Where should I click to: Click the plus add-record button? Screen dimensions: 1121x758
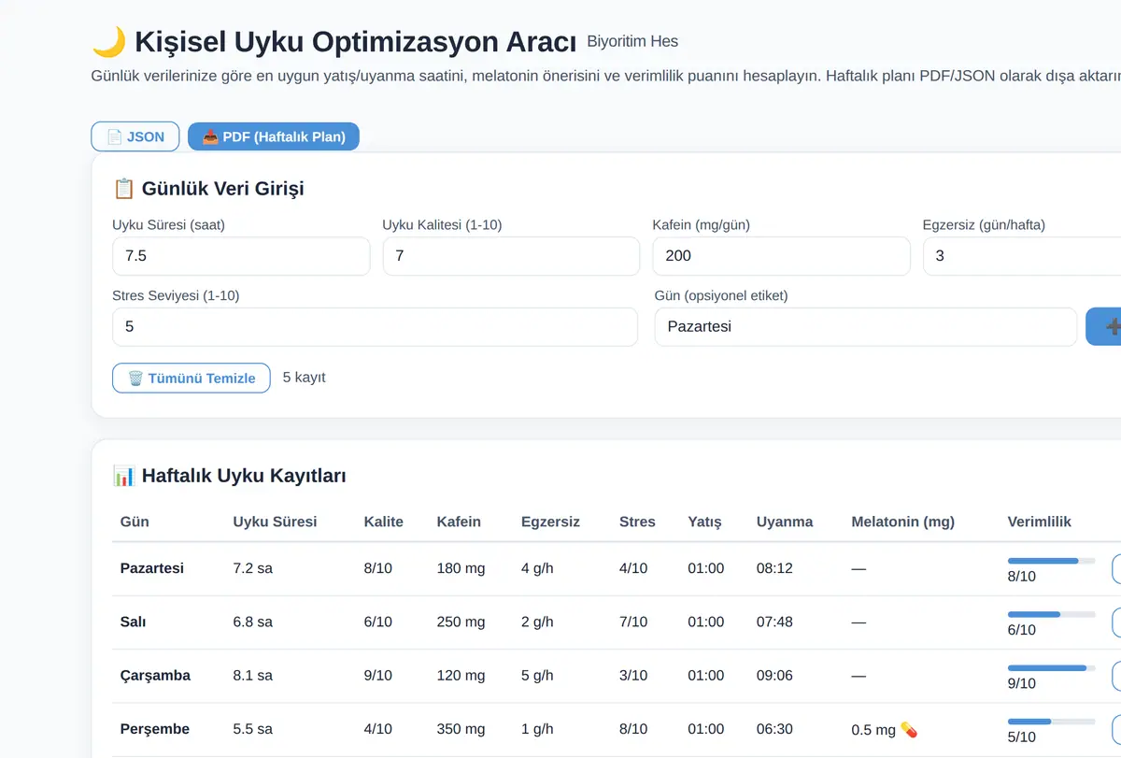pyautogui.click(x=1105, y=327)
